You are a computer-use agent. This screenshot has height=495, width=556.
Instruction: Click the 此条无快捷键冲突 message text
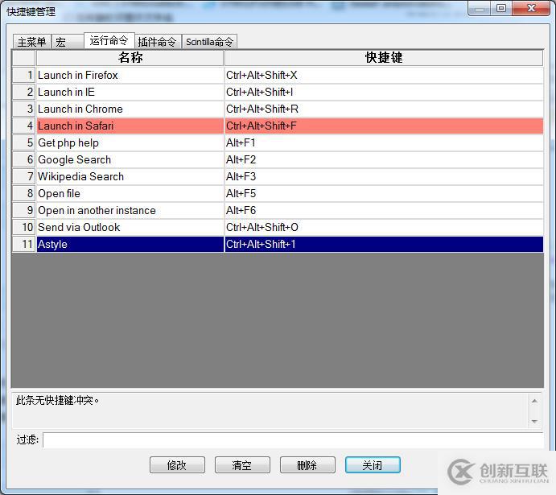click(57, 400)
